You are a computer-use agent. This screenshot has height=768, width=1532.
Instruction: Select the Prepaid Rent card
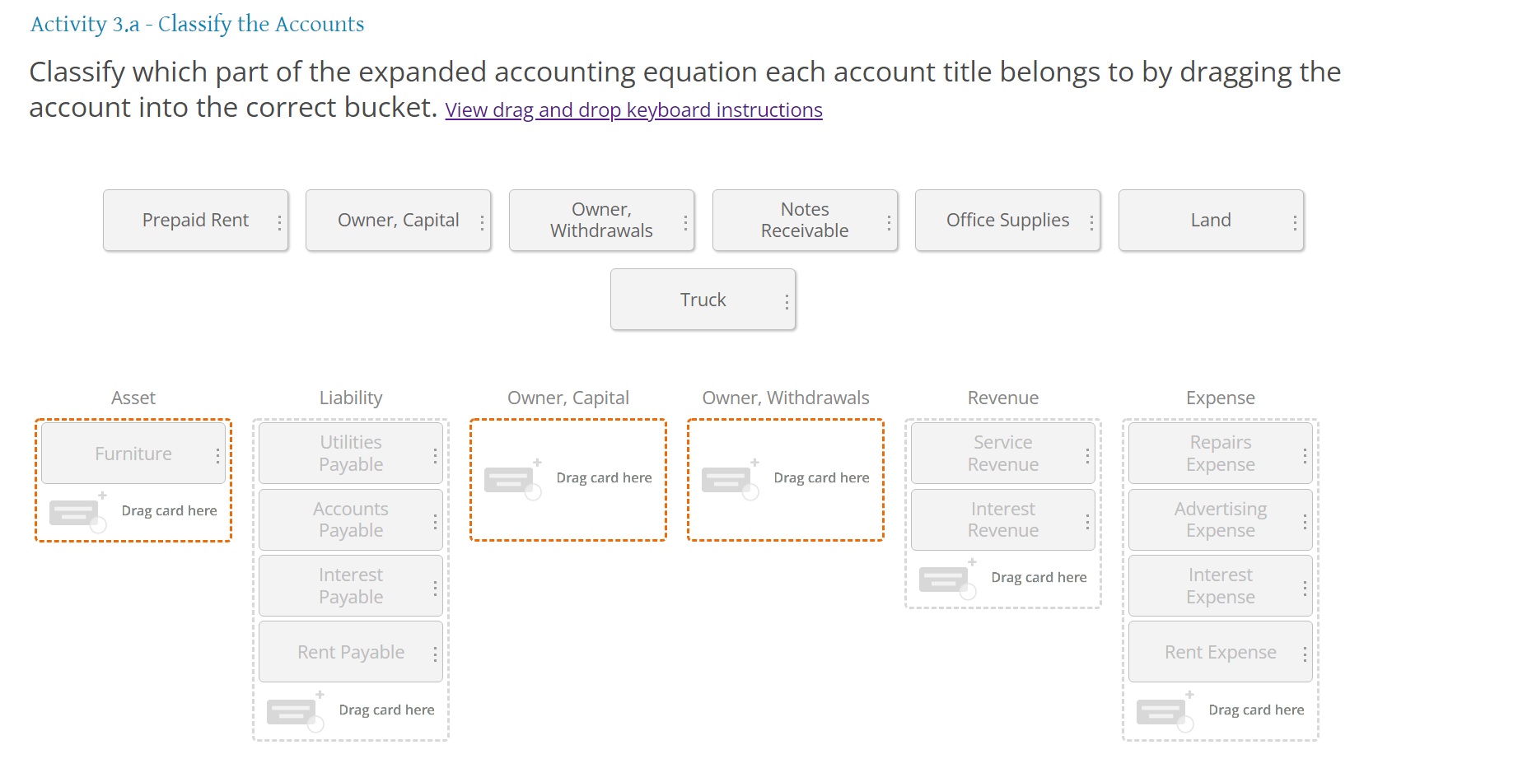coord(195,220)
